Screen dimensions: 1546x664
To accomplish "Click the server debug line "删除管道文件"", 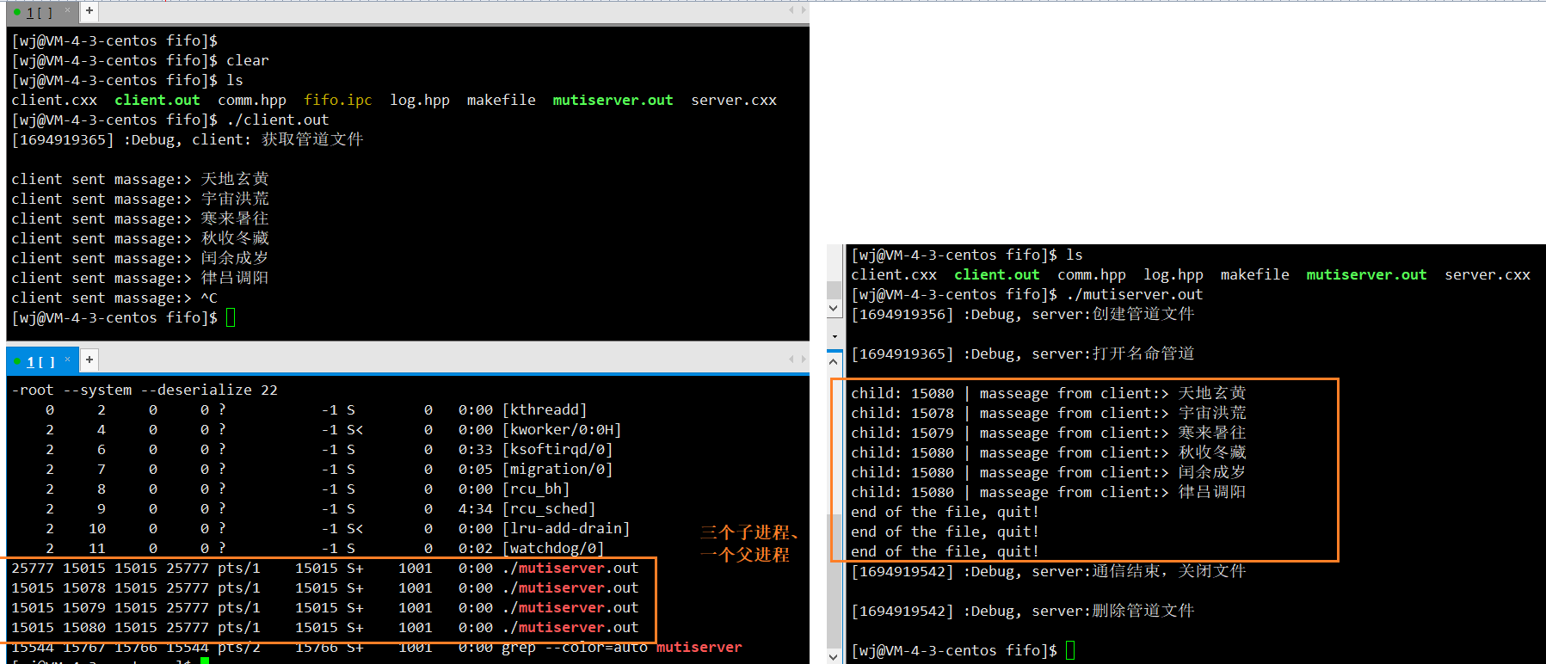I will (1022, 611).
